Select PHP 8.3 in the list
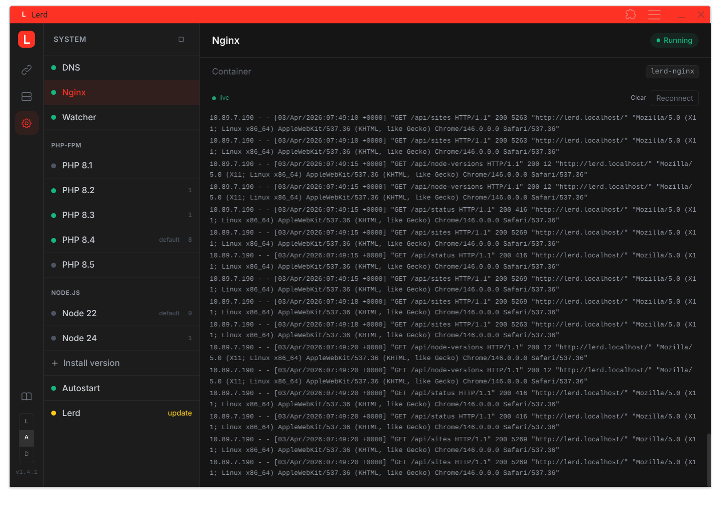Image resolution: width=720 pixels, height=506 pixels. pyautogui.click(x=122, y=215)
